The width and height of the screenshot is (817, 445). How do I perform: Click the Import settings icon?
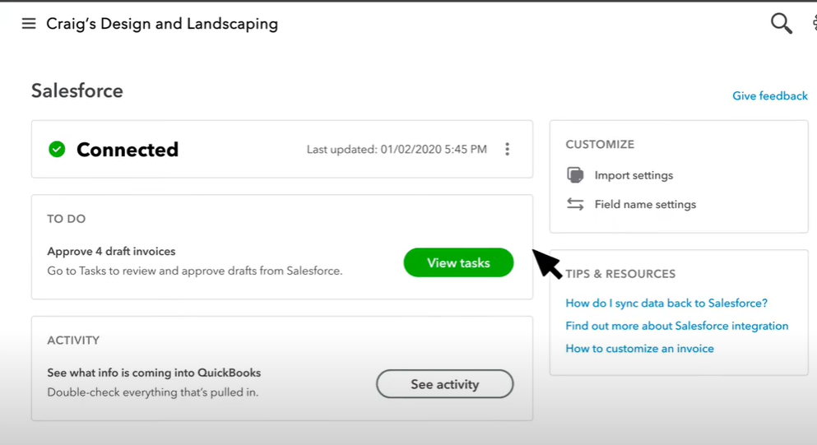point(575,175)
